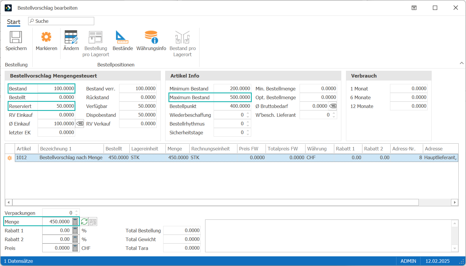Click the Minimum Bestand value field

point(232,88)
